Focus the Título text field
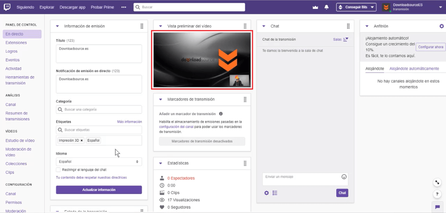Image resolution: width=446 pixels, height=213 pixels. [x=99, y=54]
